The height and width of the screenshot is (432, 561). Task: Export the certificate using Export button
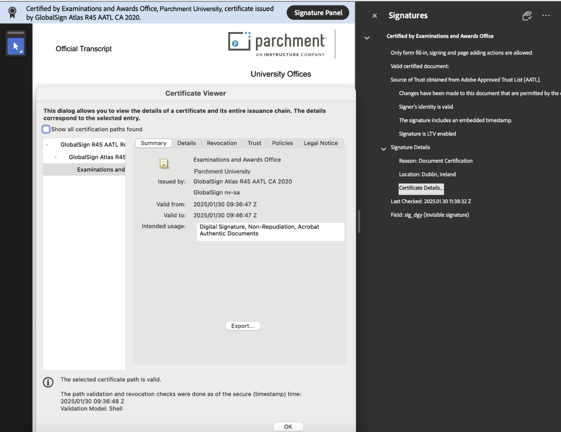pyautogui.click(x=243, y=326)
